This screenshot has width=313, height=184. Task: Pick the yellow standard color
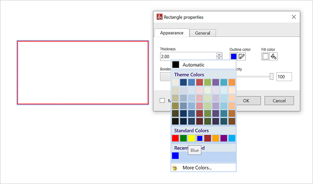(192, 138)
